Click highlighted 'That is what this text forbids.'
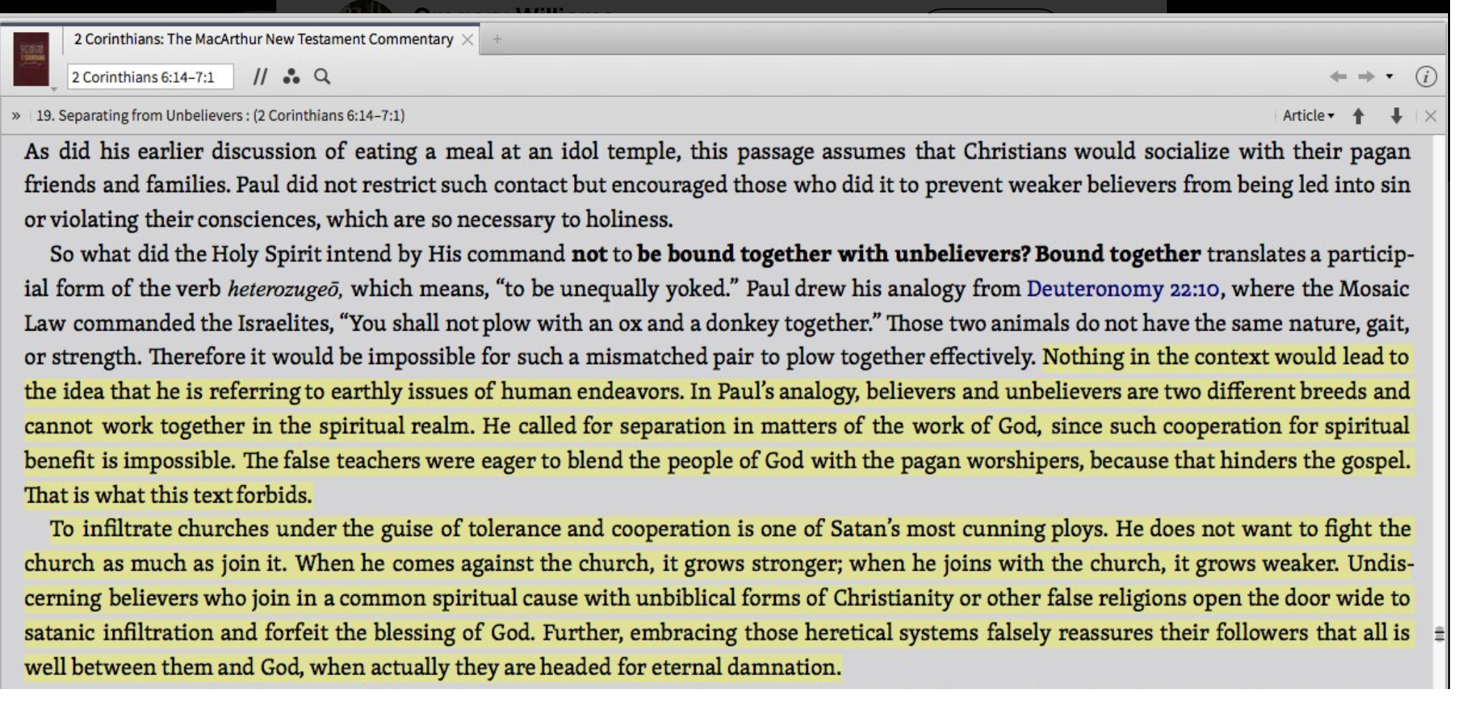This screenshot has height=703, width=1464. click(x=168, y=495)
